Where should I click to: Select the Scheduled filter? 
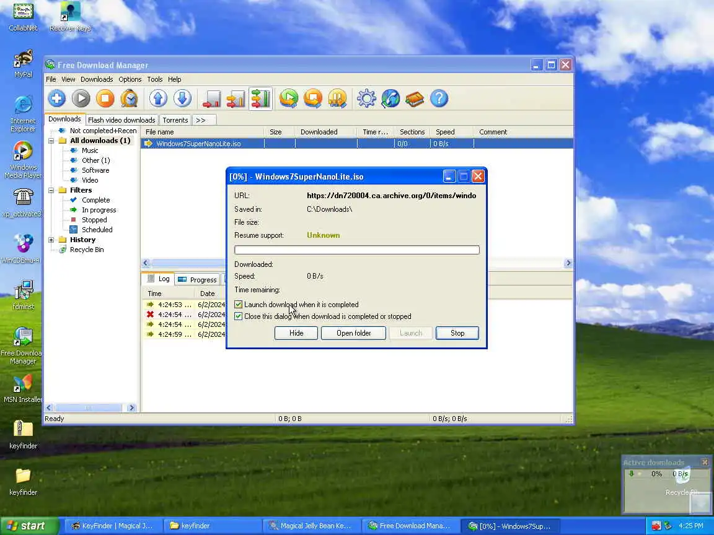click(x=97, y=230)
